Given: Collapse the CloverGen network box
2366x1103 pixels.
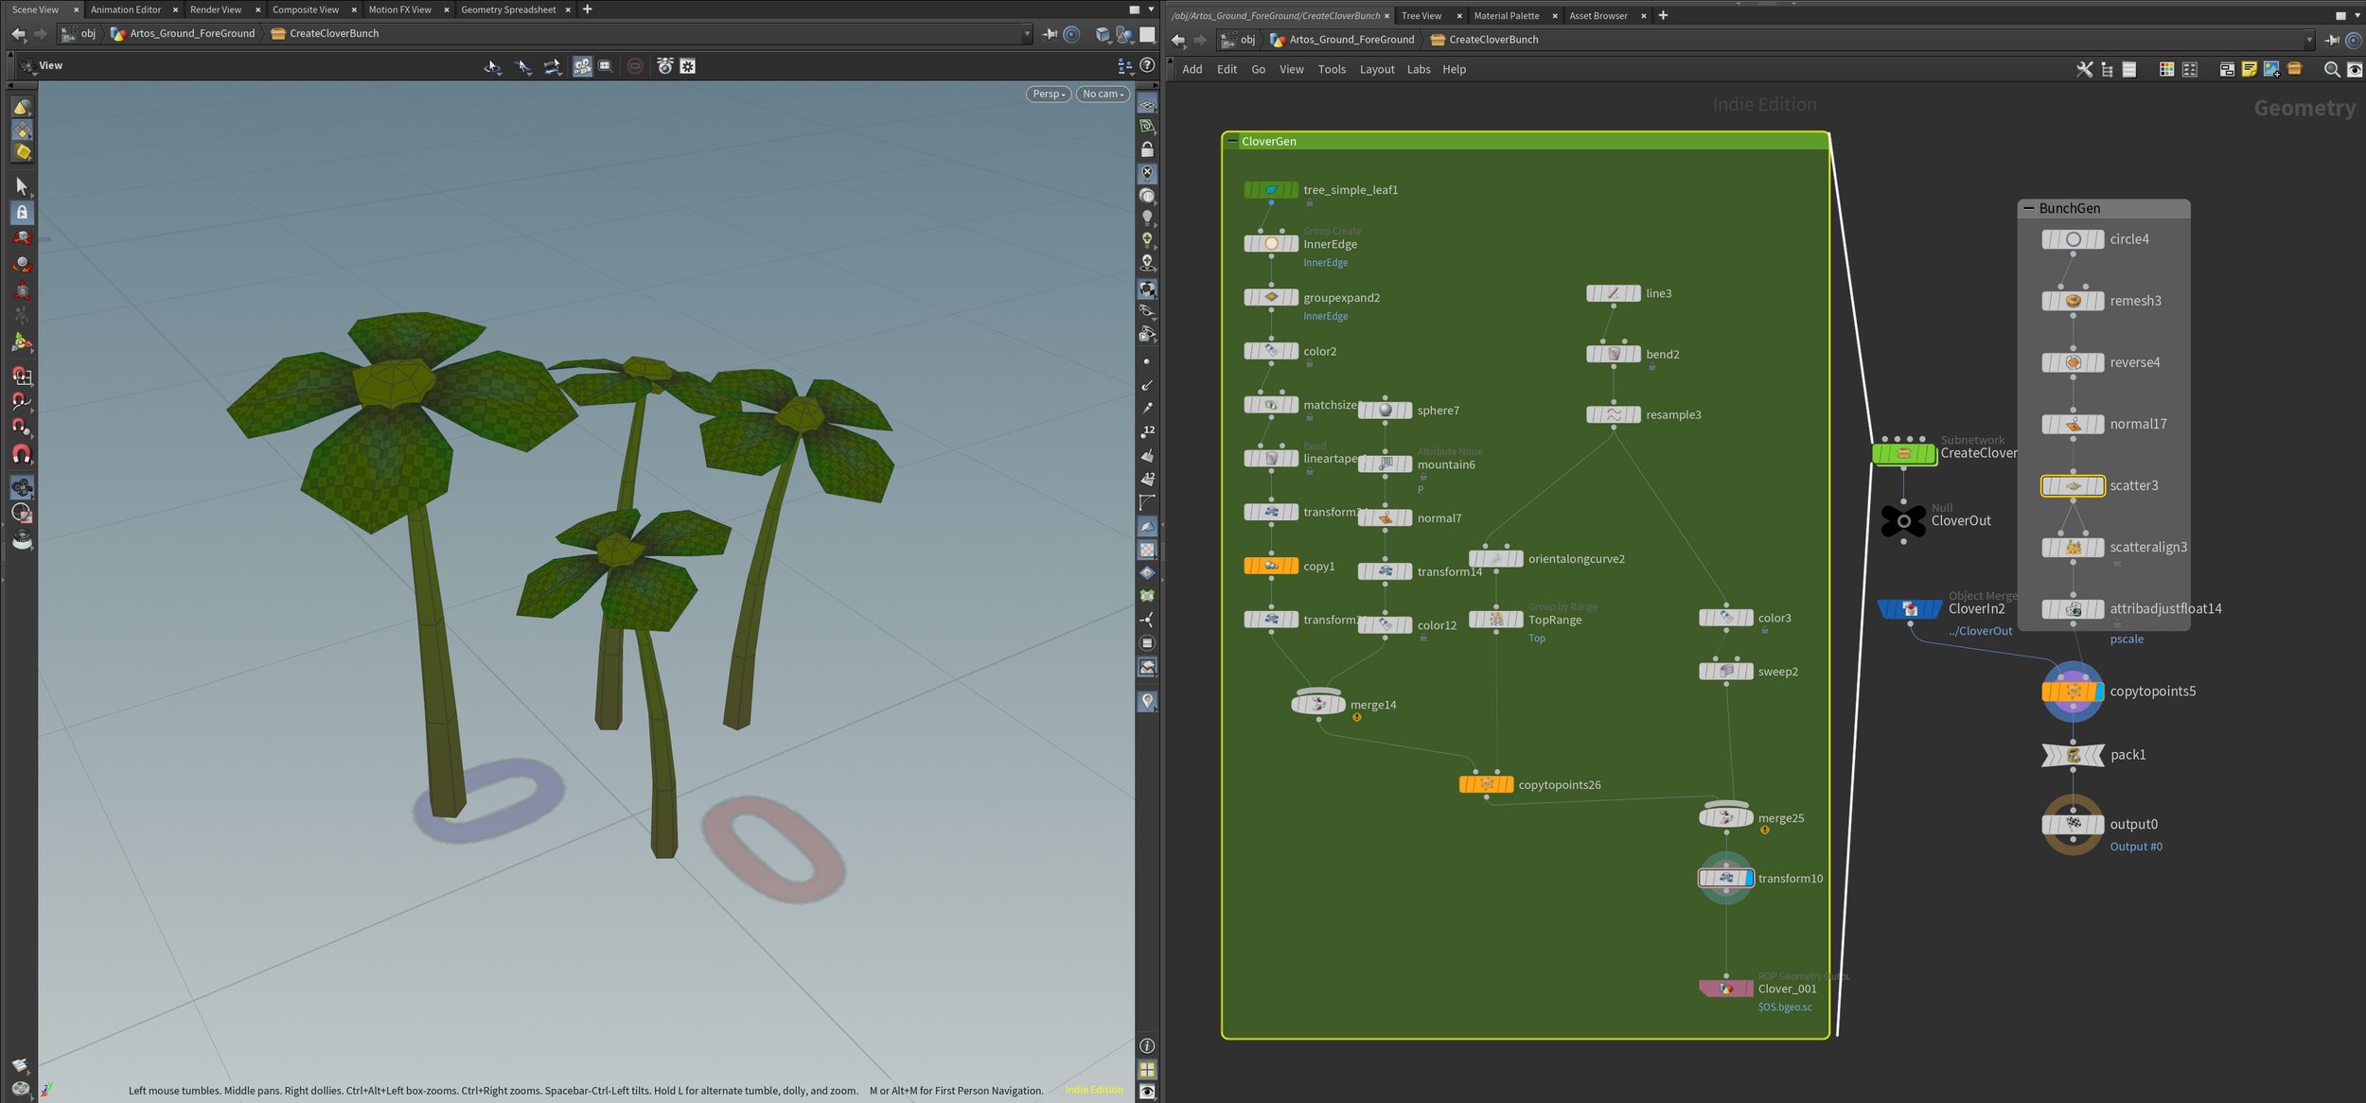Looking at the screenshot, I should (1232, 141).
